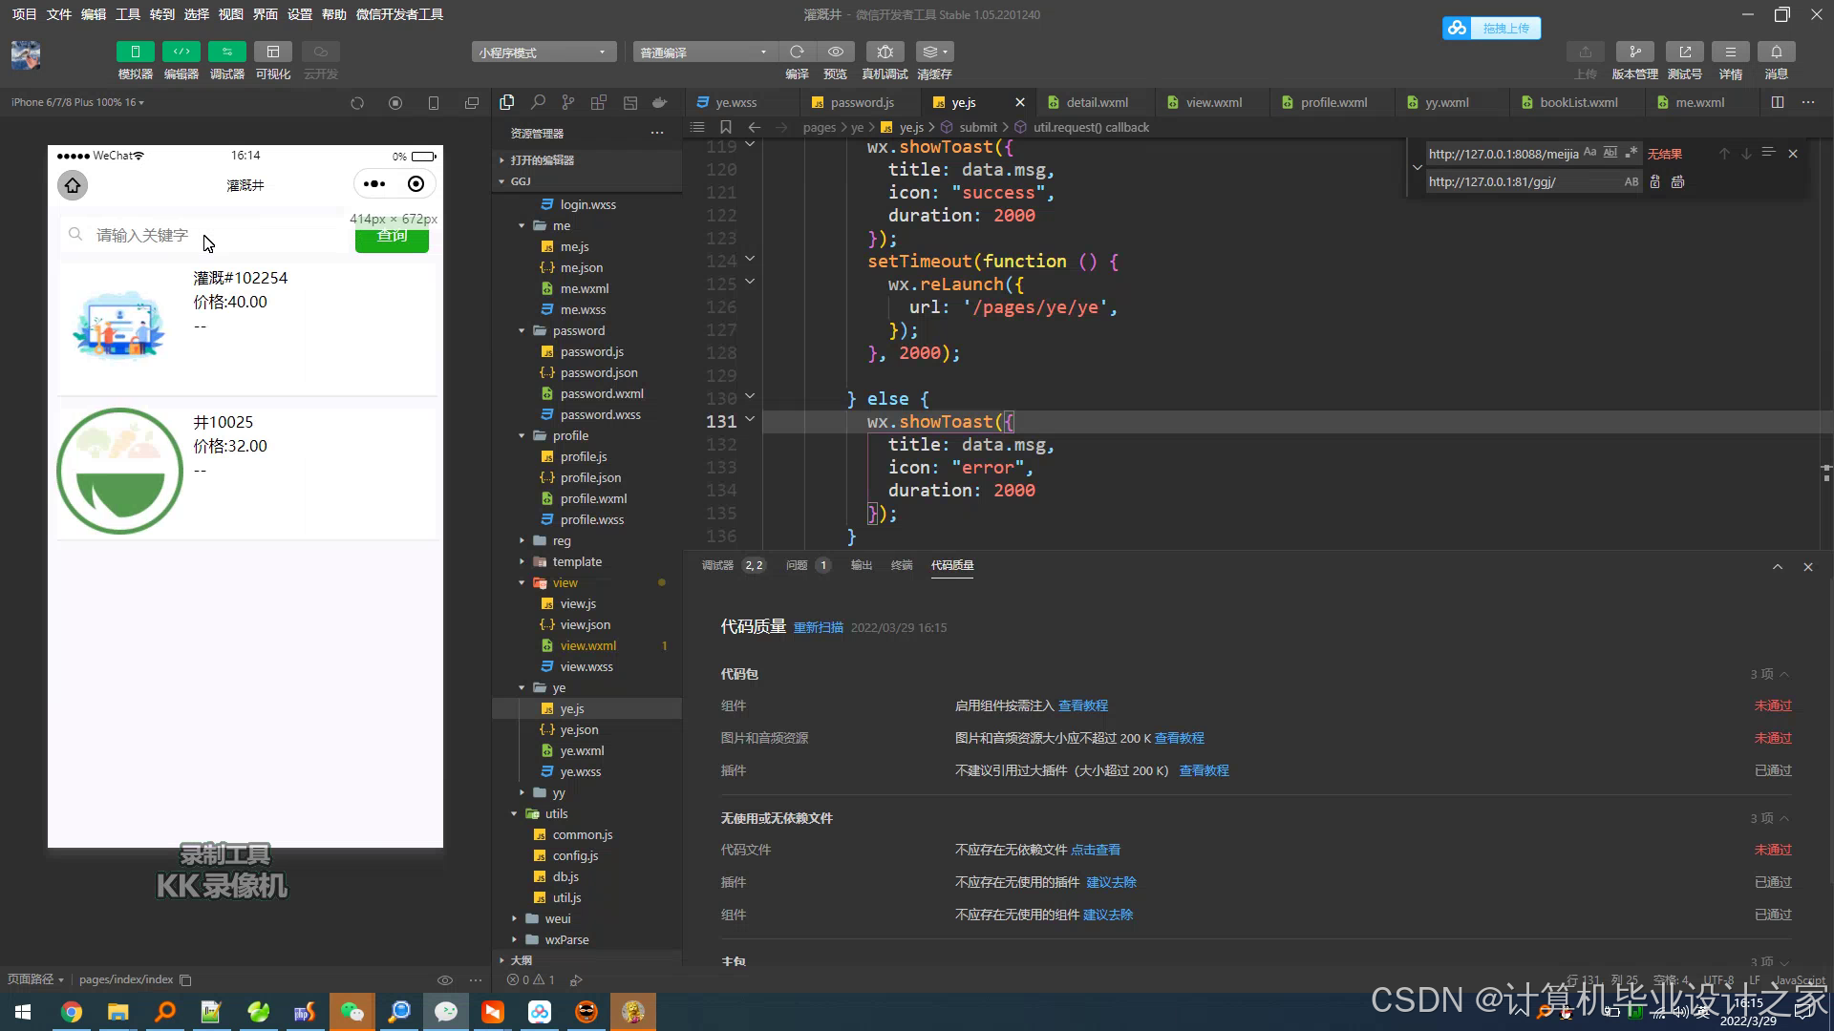
Task: Open search in the sidebar
Action: click(538, 102)
